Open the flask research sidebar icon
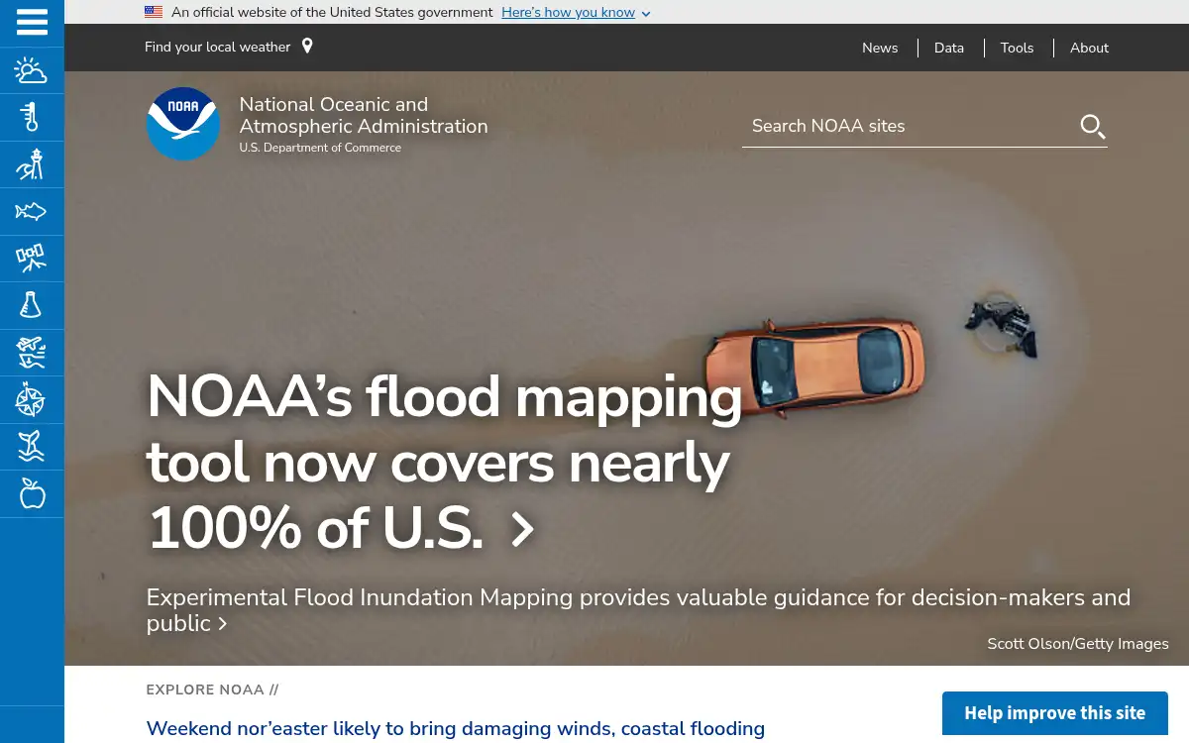1189x743 pixels. tap(32, 305)
